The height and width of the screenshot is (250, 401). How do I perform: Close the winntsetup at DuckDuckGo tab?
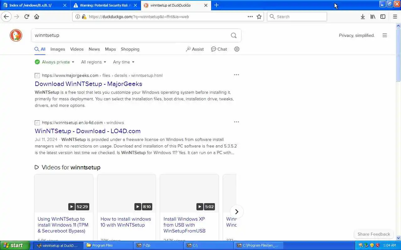206,5
